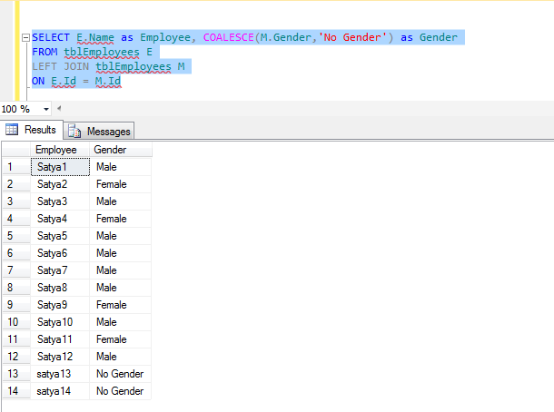Click the grid's select-all corner cell
This screenshot has height=412, width=554.
coord(14,150)
